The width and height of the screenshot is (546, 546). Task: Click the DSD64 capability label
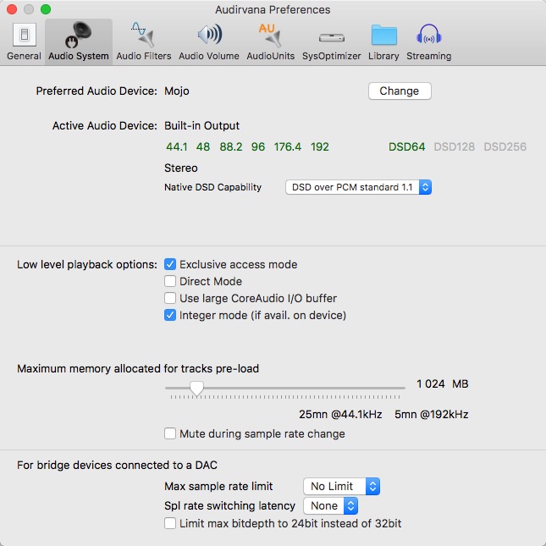point(406,147)
